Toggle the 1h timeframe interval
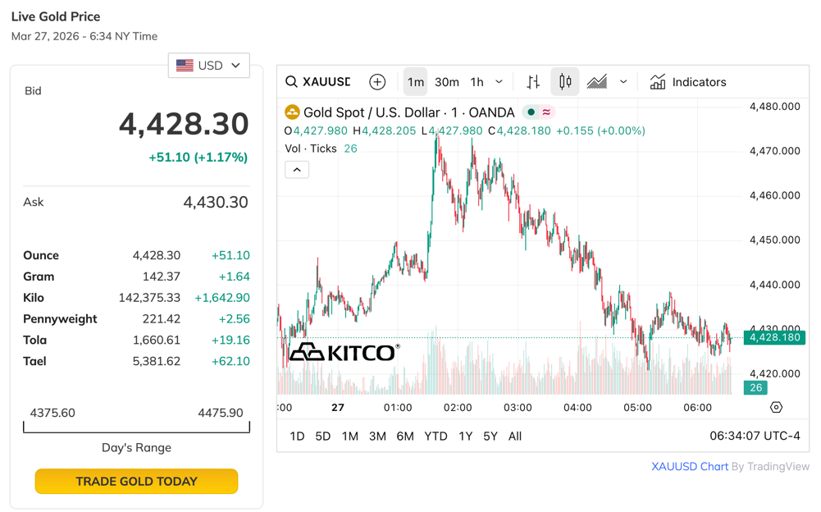 pos(477,82)
